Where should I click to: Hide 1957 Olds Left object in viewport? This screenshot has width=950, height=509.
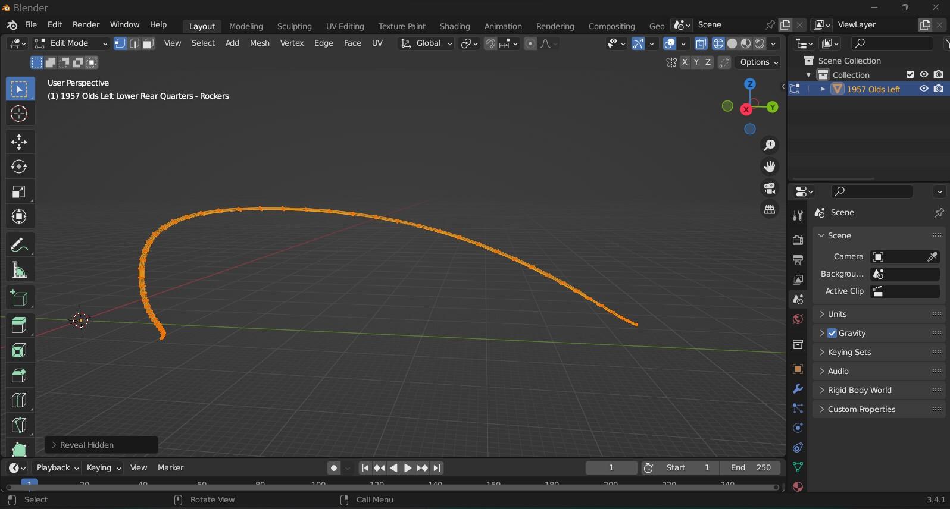pos(924,89)
